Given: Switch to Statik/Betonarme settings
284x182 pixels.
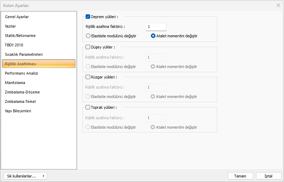Looking at the screenshot, I should [20, 36].
